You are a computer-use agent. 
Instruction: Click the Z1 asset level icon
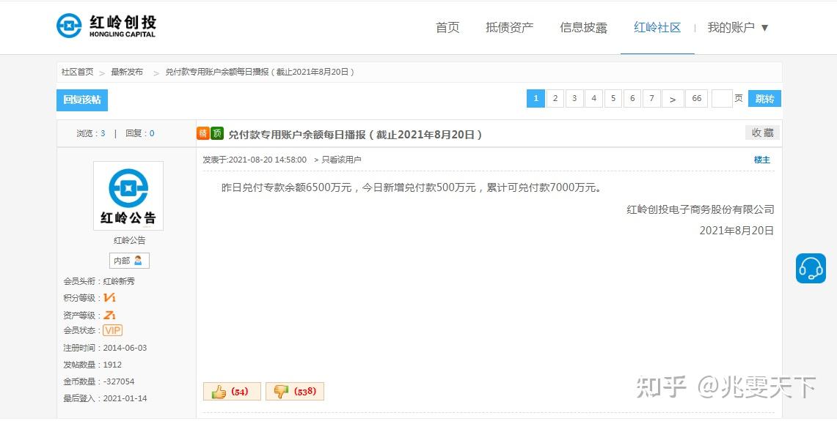coord(109,315)
